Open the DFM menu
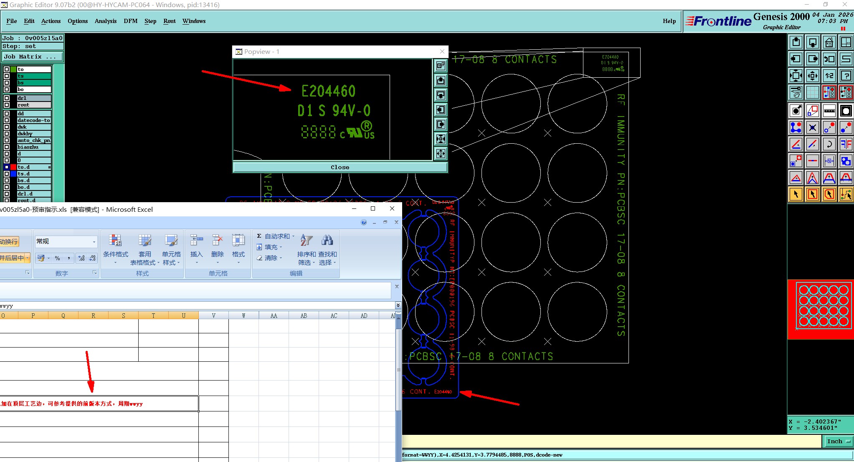The height and width of the screenshot is (462, 854). coord(130,21)
